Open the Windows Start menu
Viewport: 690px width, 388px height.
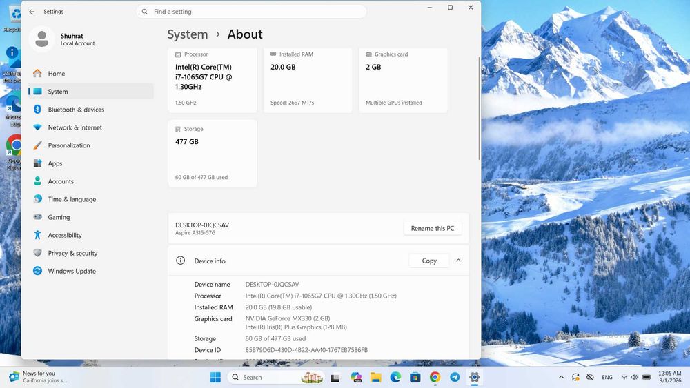(215, 377)
